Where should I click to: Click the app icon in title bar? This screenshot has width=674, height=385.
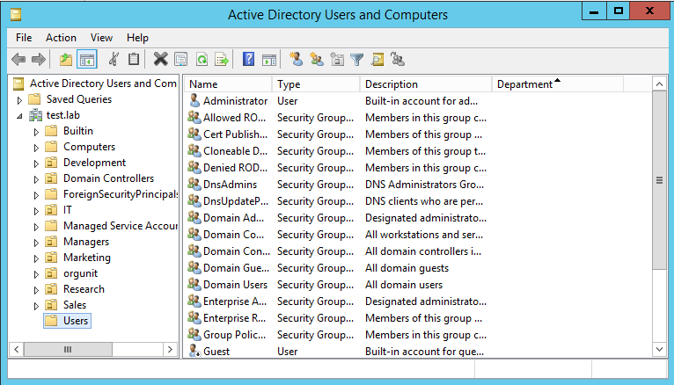click(x=16, y=15)
